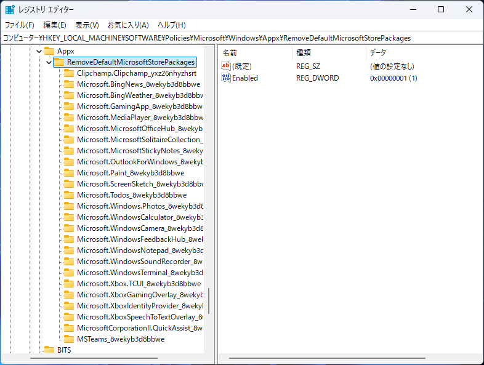Select the WindowsCalculator folder icon
The image size is (484, 365).
pos(69,217)
